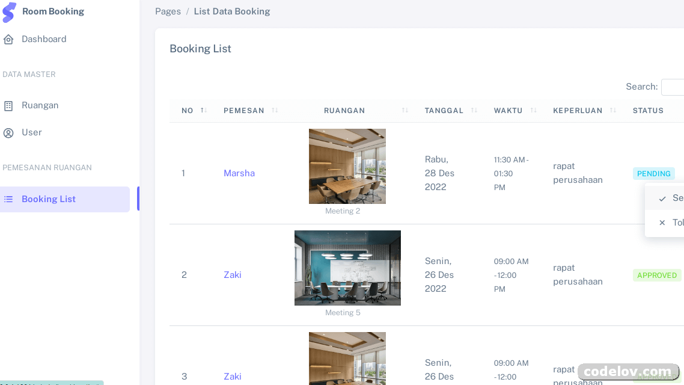Sort table by NO column
Image resolution: width=684 pixels, height=385 pixels.
[194, 111]
